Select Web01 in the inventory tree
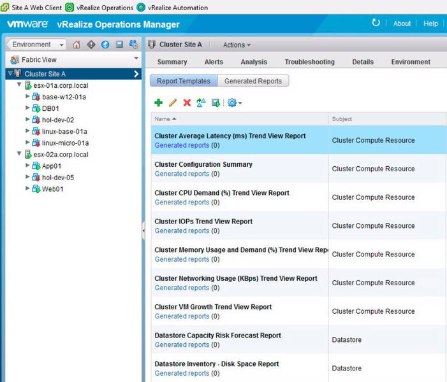Screen dimensions: 447x382 [53, 189]
